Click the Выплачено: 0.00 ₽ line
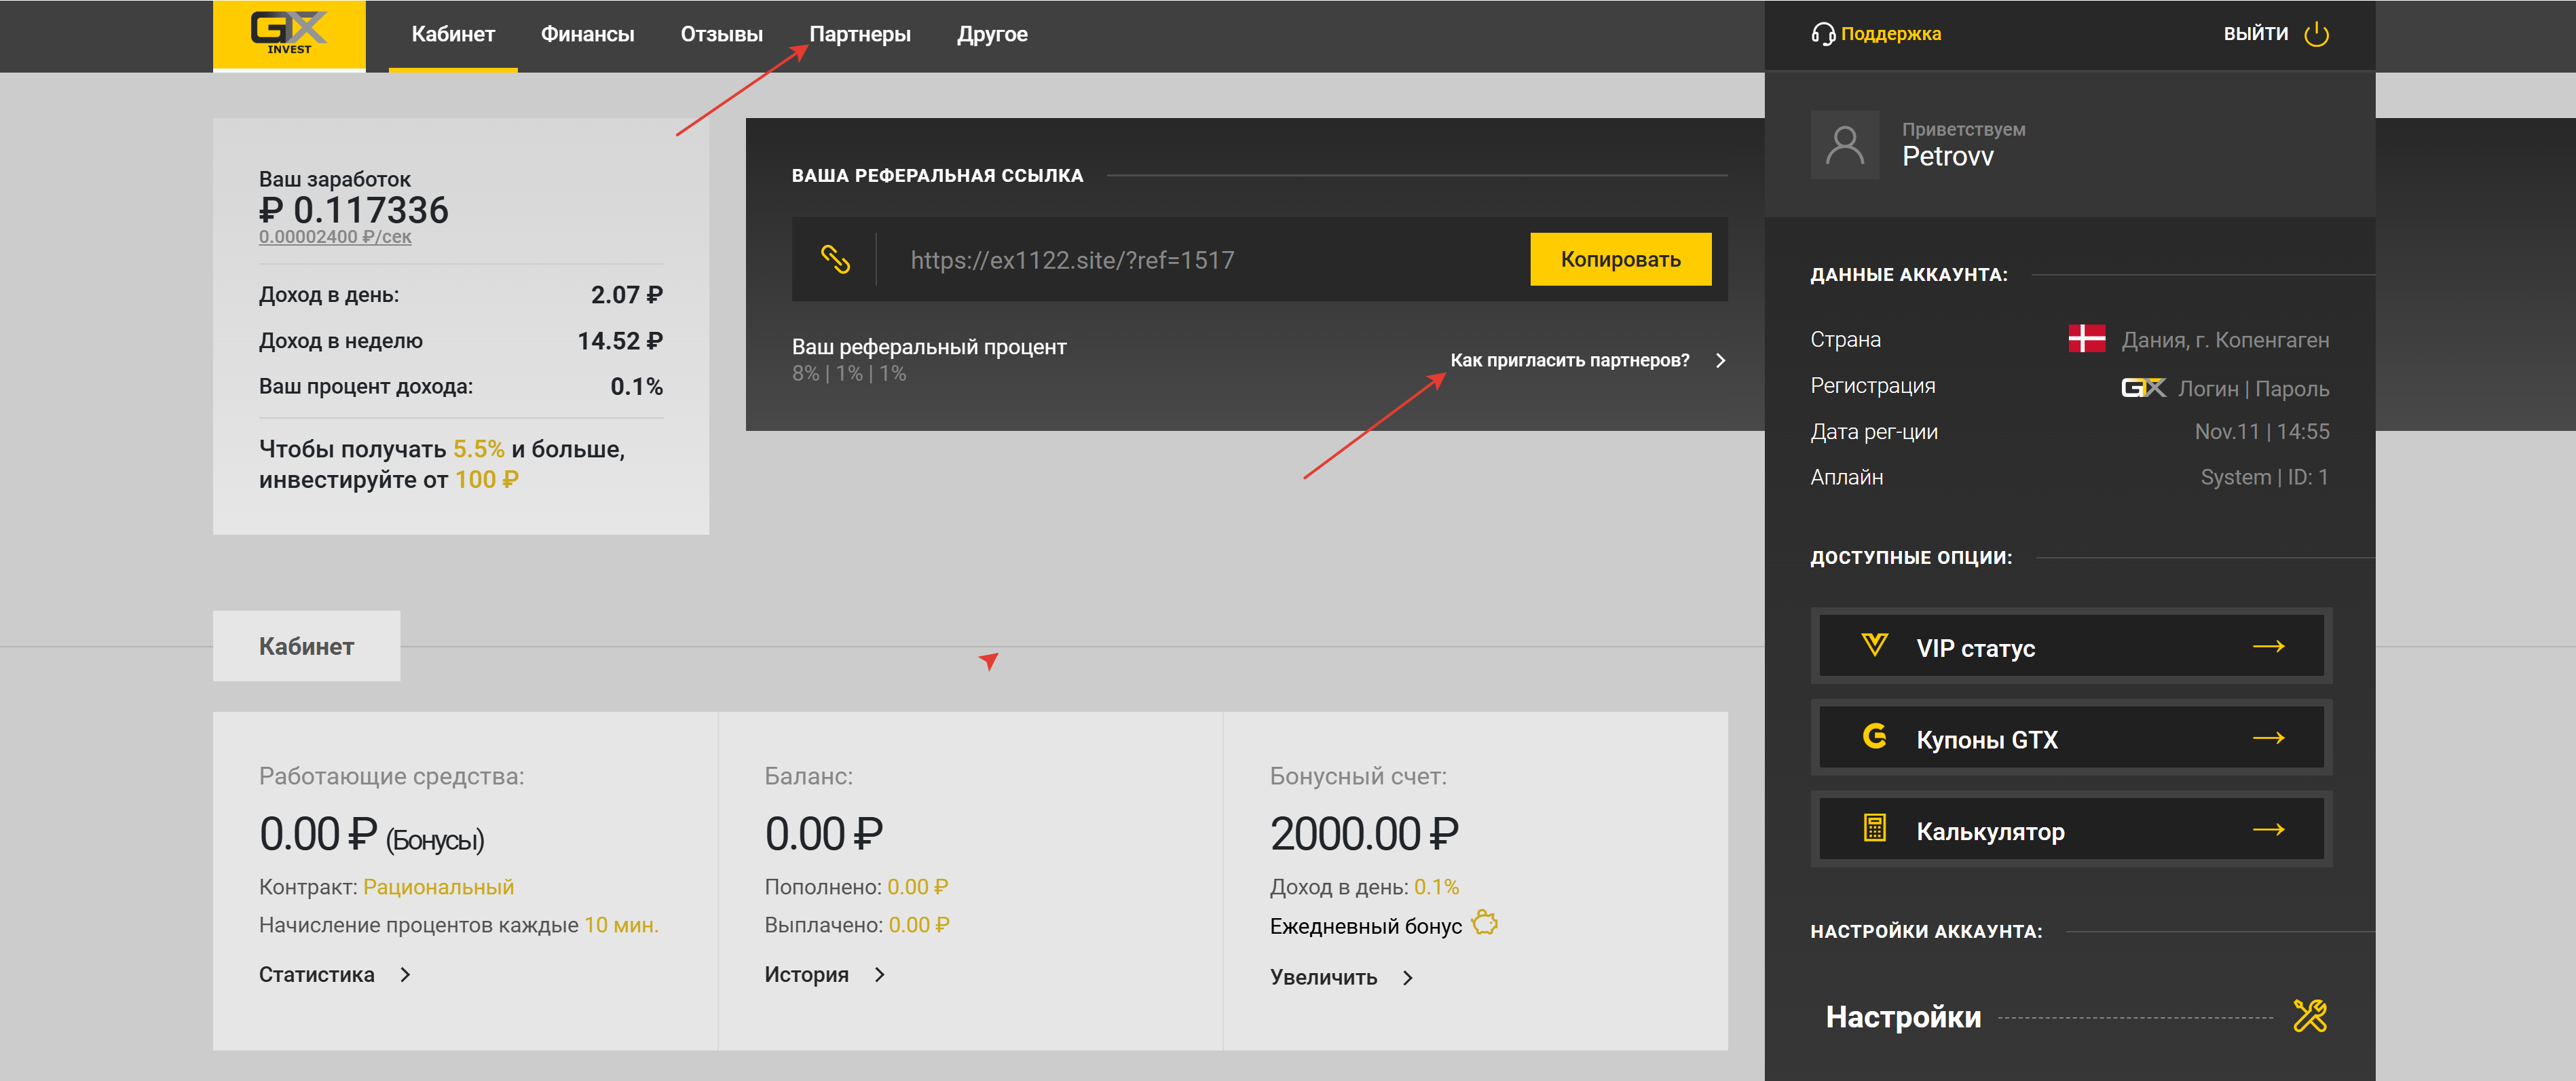The image size is (2576, 1081). [x=857, y=925]
